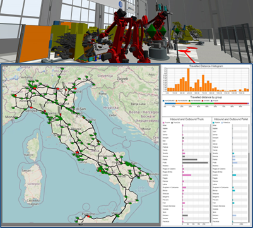Viewport: 253px width, 228px height.
Task: Click the red segment of the group distance bar
Action: pos(230,104)
